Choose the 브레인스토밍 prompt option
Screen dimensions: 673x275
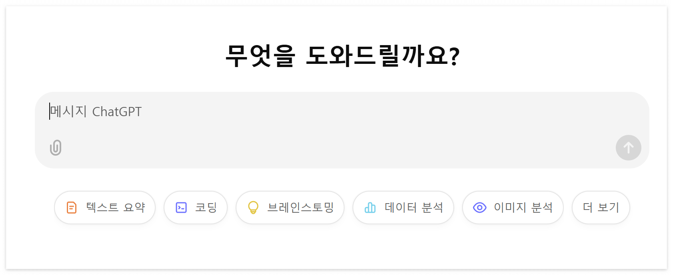point(290,207)
